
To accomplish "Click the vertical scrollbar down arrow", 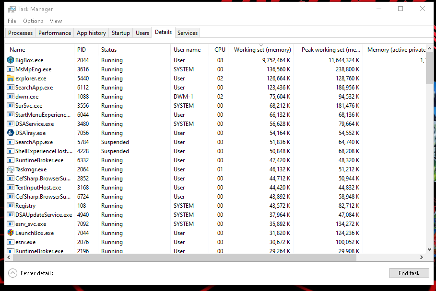I will pyautogui.click(x=430, y=249).
